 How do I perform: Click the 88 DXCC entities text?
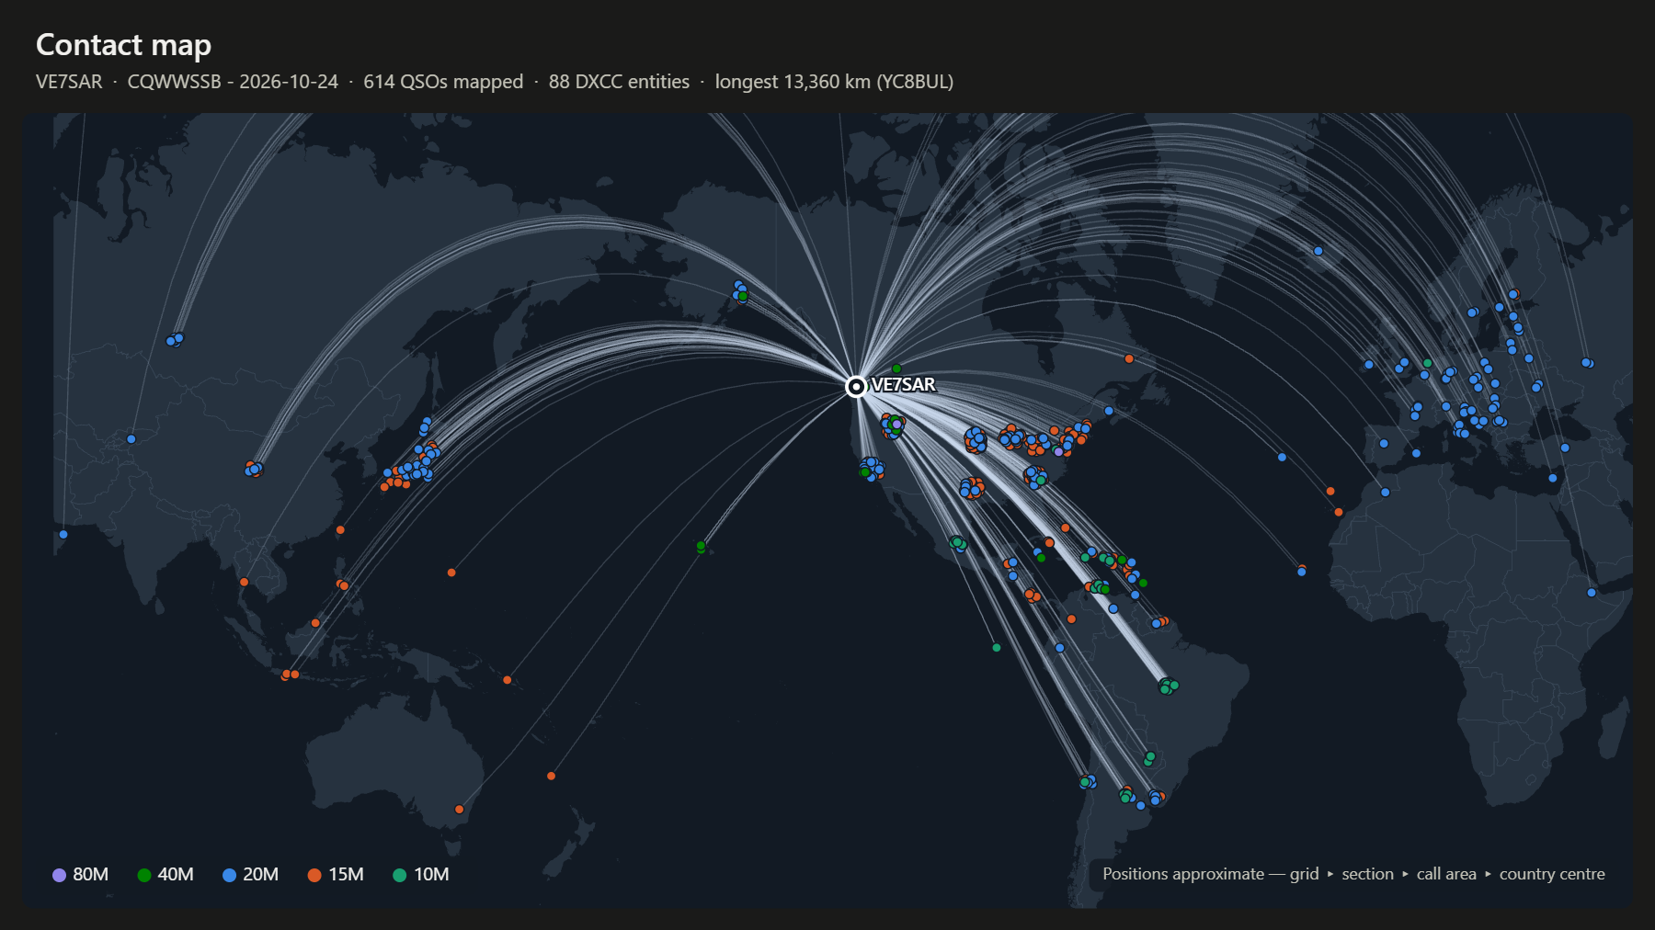click(619, 82)
